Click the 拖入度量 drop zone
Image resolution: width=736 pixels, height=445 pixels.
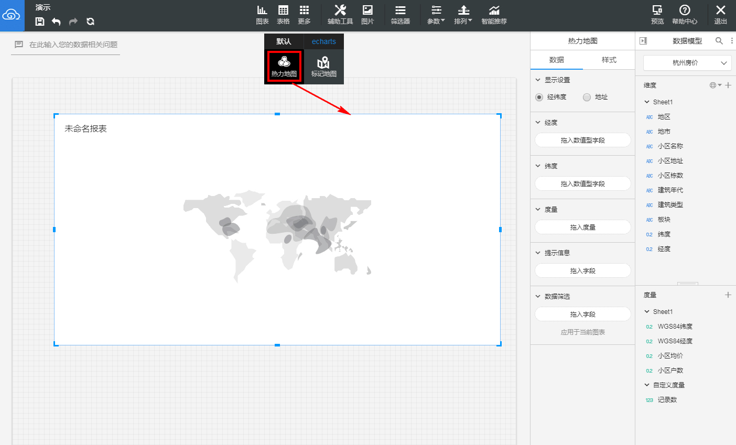583,227
